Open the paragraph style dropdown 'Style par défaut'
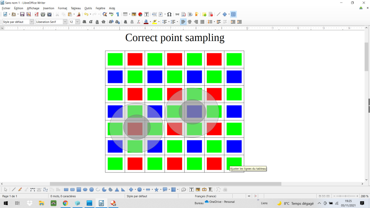Viewport: 370px width, 208px height. [31, 22]
